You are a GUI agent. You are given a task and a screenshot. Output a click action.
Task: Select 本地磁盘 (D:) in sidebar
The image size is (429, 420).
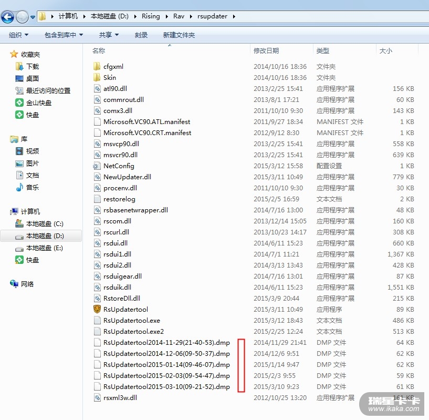click(x=40, y=236)
